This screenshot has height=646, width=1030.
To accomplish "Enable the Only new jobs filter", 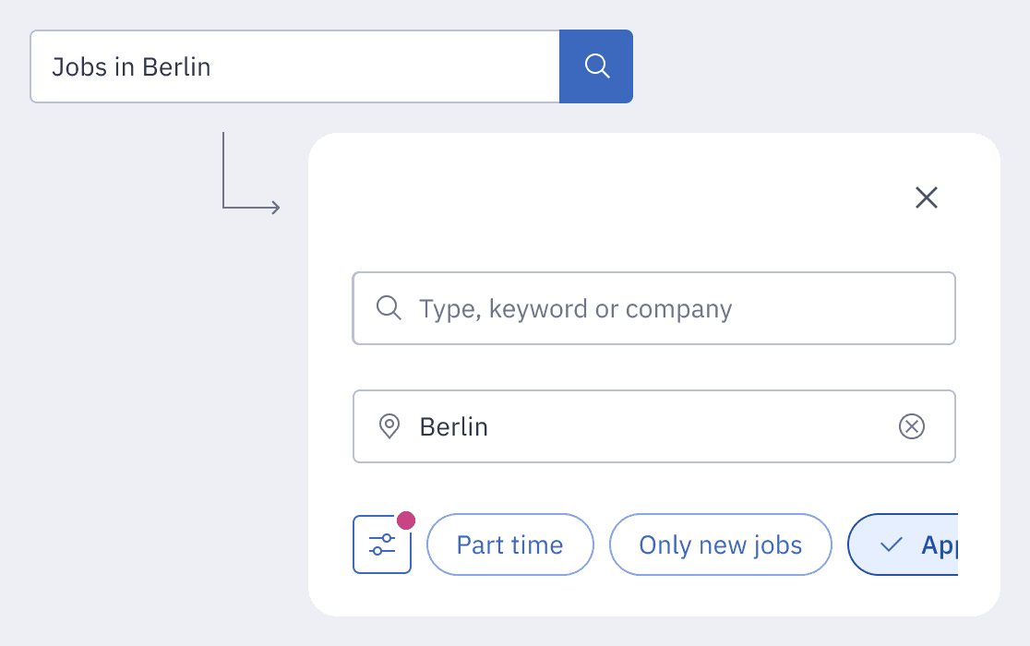I will click(x=720, y=545).
